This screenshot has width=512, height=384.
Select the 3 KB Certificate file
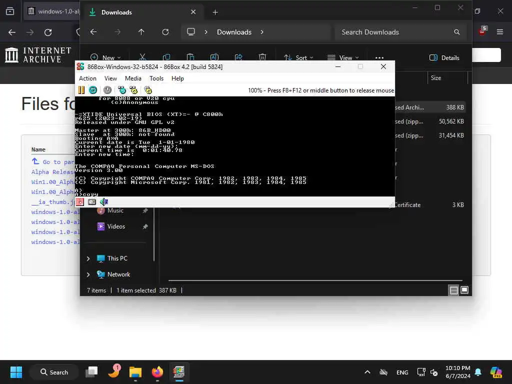[x=429, y=204]
